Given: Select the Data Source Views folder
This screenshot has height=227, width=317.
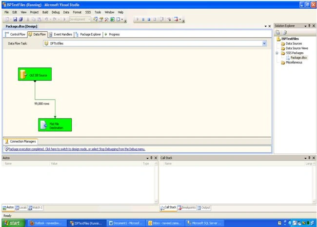Looking at the screenshot, I should pyautogui.click(x=295, y=48).
